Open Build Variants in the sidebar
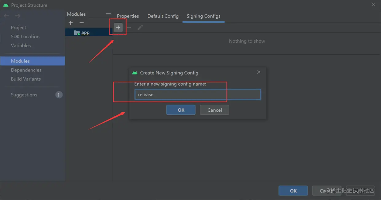381x200 pixels. [26, 79]
